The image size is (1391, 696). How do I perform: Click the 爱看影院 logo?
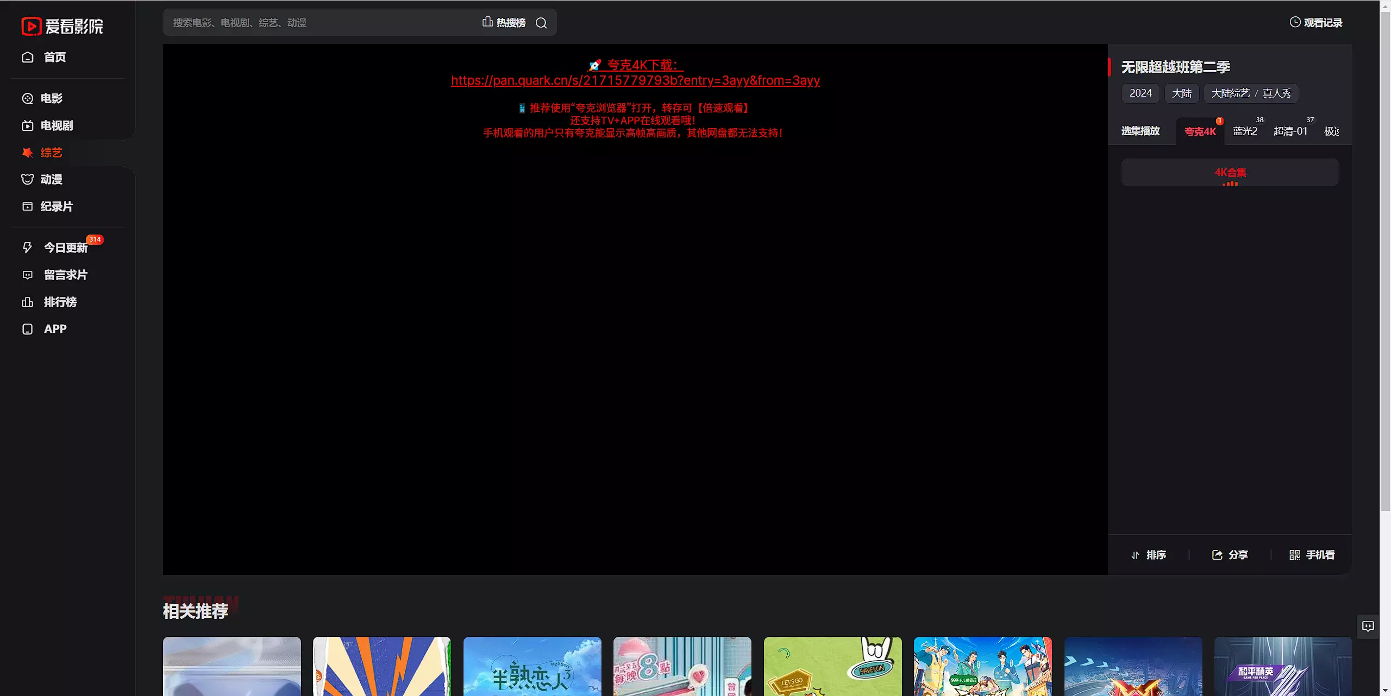(x=62, y=26)
